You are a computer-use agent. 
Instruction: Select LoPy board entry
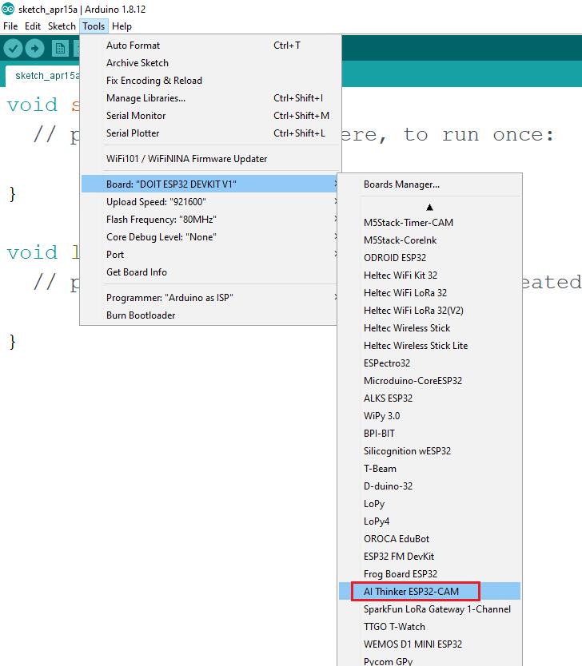pyautogui.click(x=430, y=504)
